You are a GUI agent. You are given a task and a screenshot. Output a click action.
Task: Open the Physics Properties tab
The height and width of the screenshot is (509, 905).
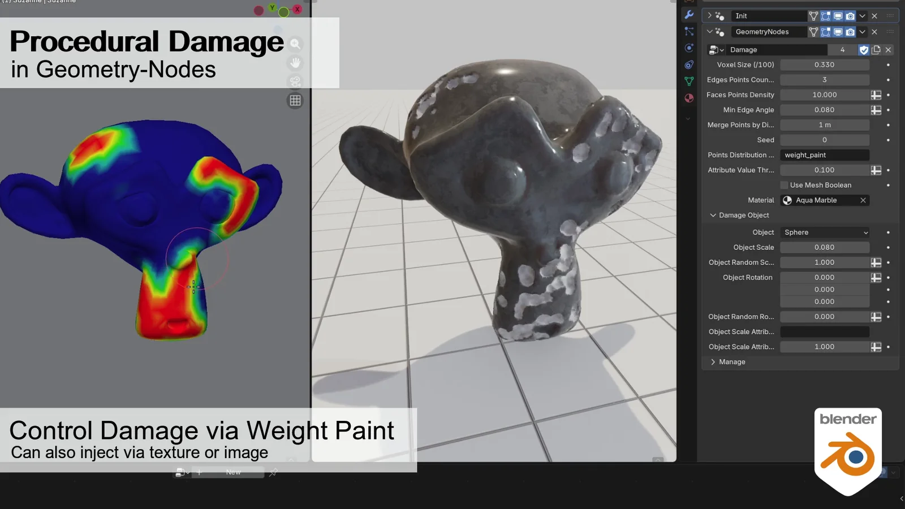tap(689, 48)
